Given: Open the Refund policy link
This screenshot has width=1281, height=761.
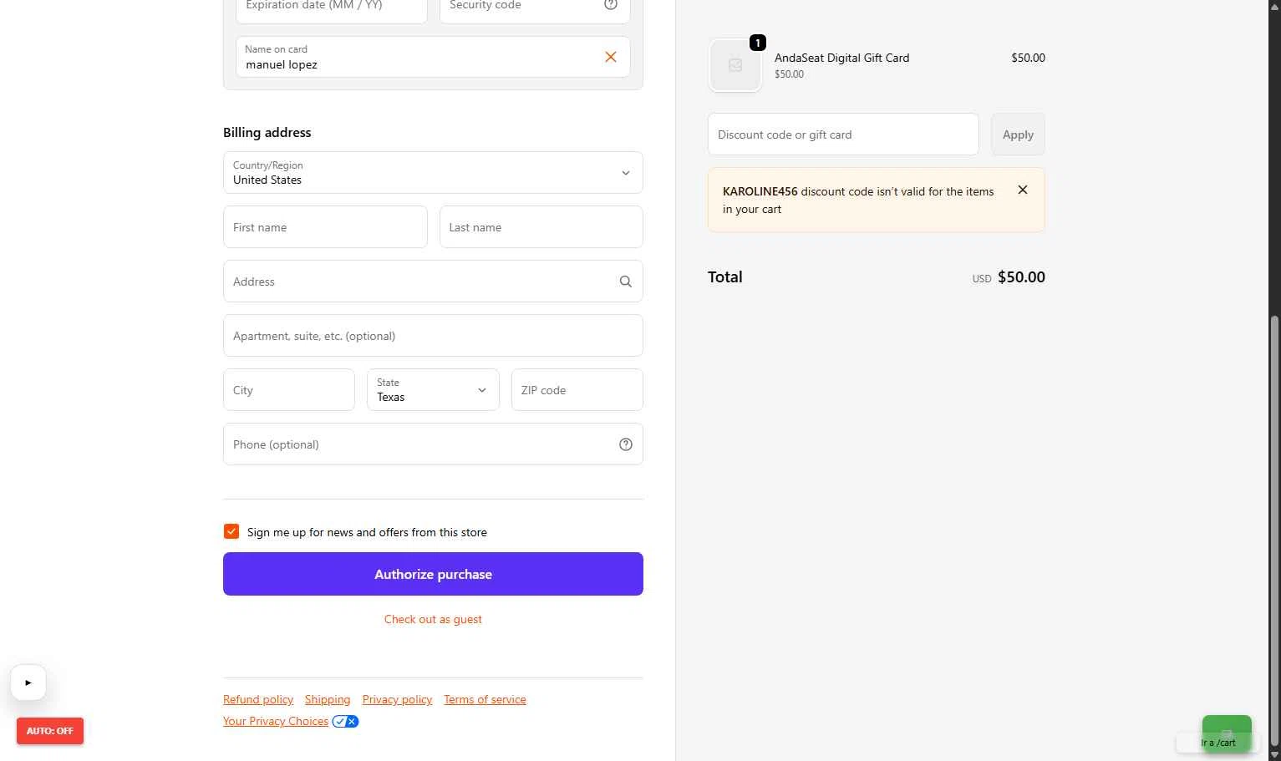Looking at the screenshot, I should [x=258, y=700].
